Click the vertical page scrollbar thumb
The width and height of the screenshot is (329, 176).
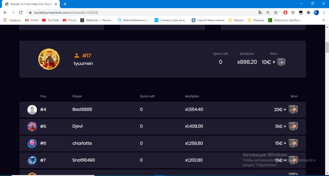click(327, 47)
